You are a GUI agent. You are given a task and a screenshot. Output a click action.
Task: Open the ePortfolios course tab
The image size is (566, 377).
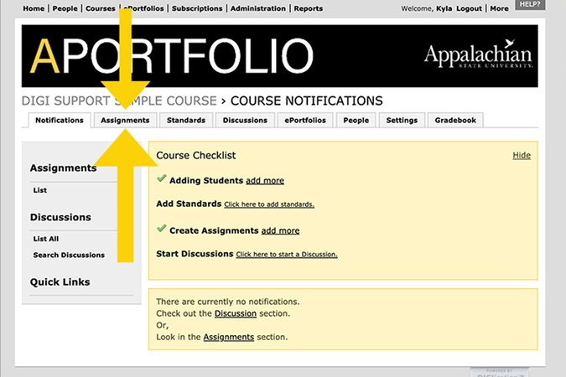tap(305, 121)
